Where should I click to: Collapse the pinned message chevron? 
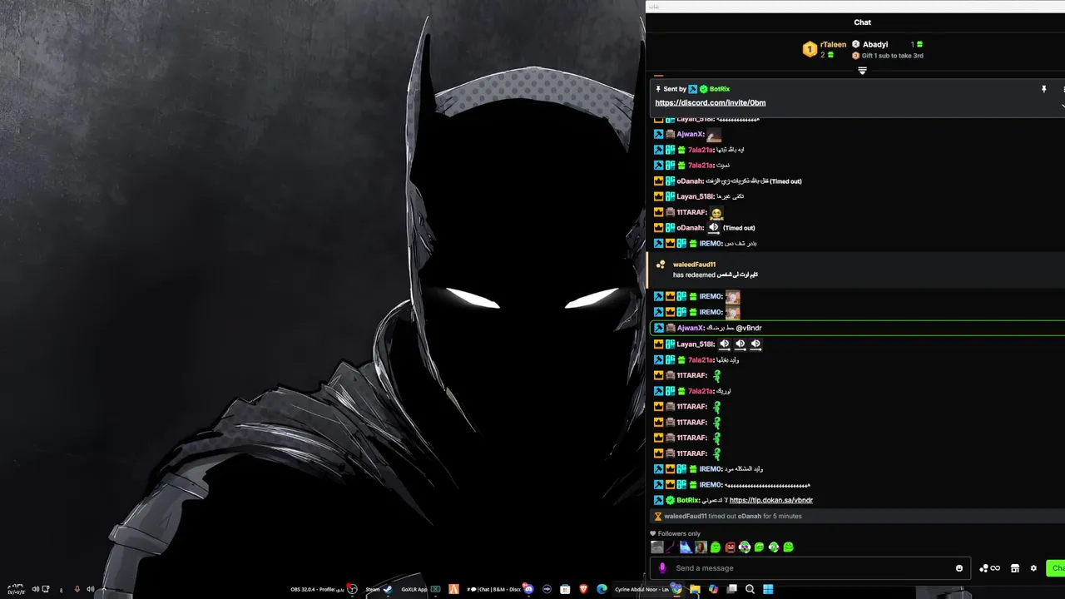pyautogui.click(x=1063, y=105)
